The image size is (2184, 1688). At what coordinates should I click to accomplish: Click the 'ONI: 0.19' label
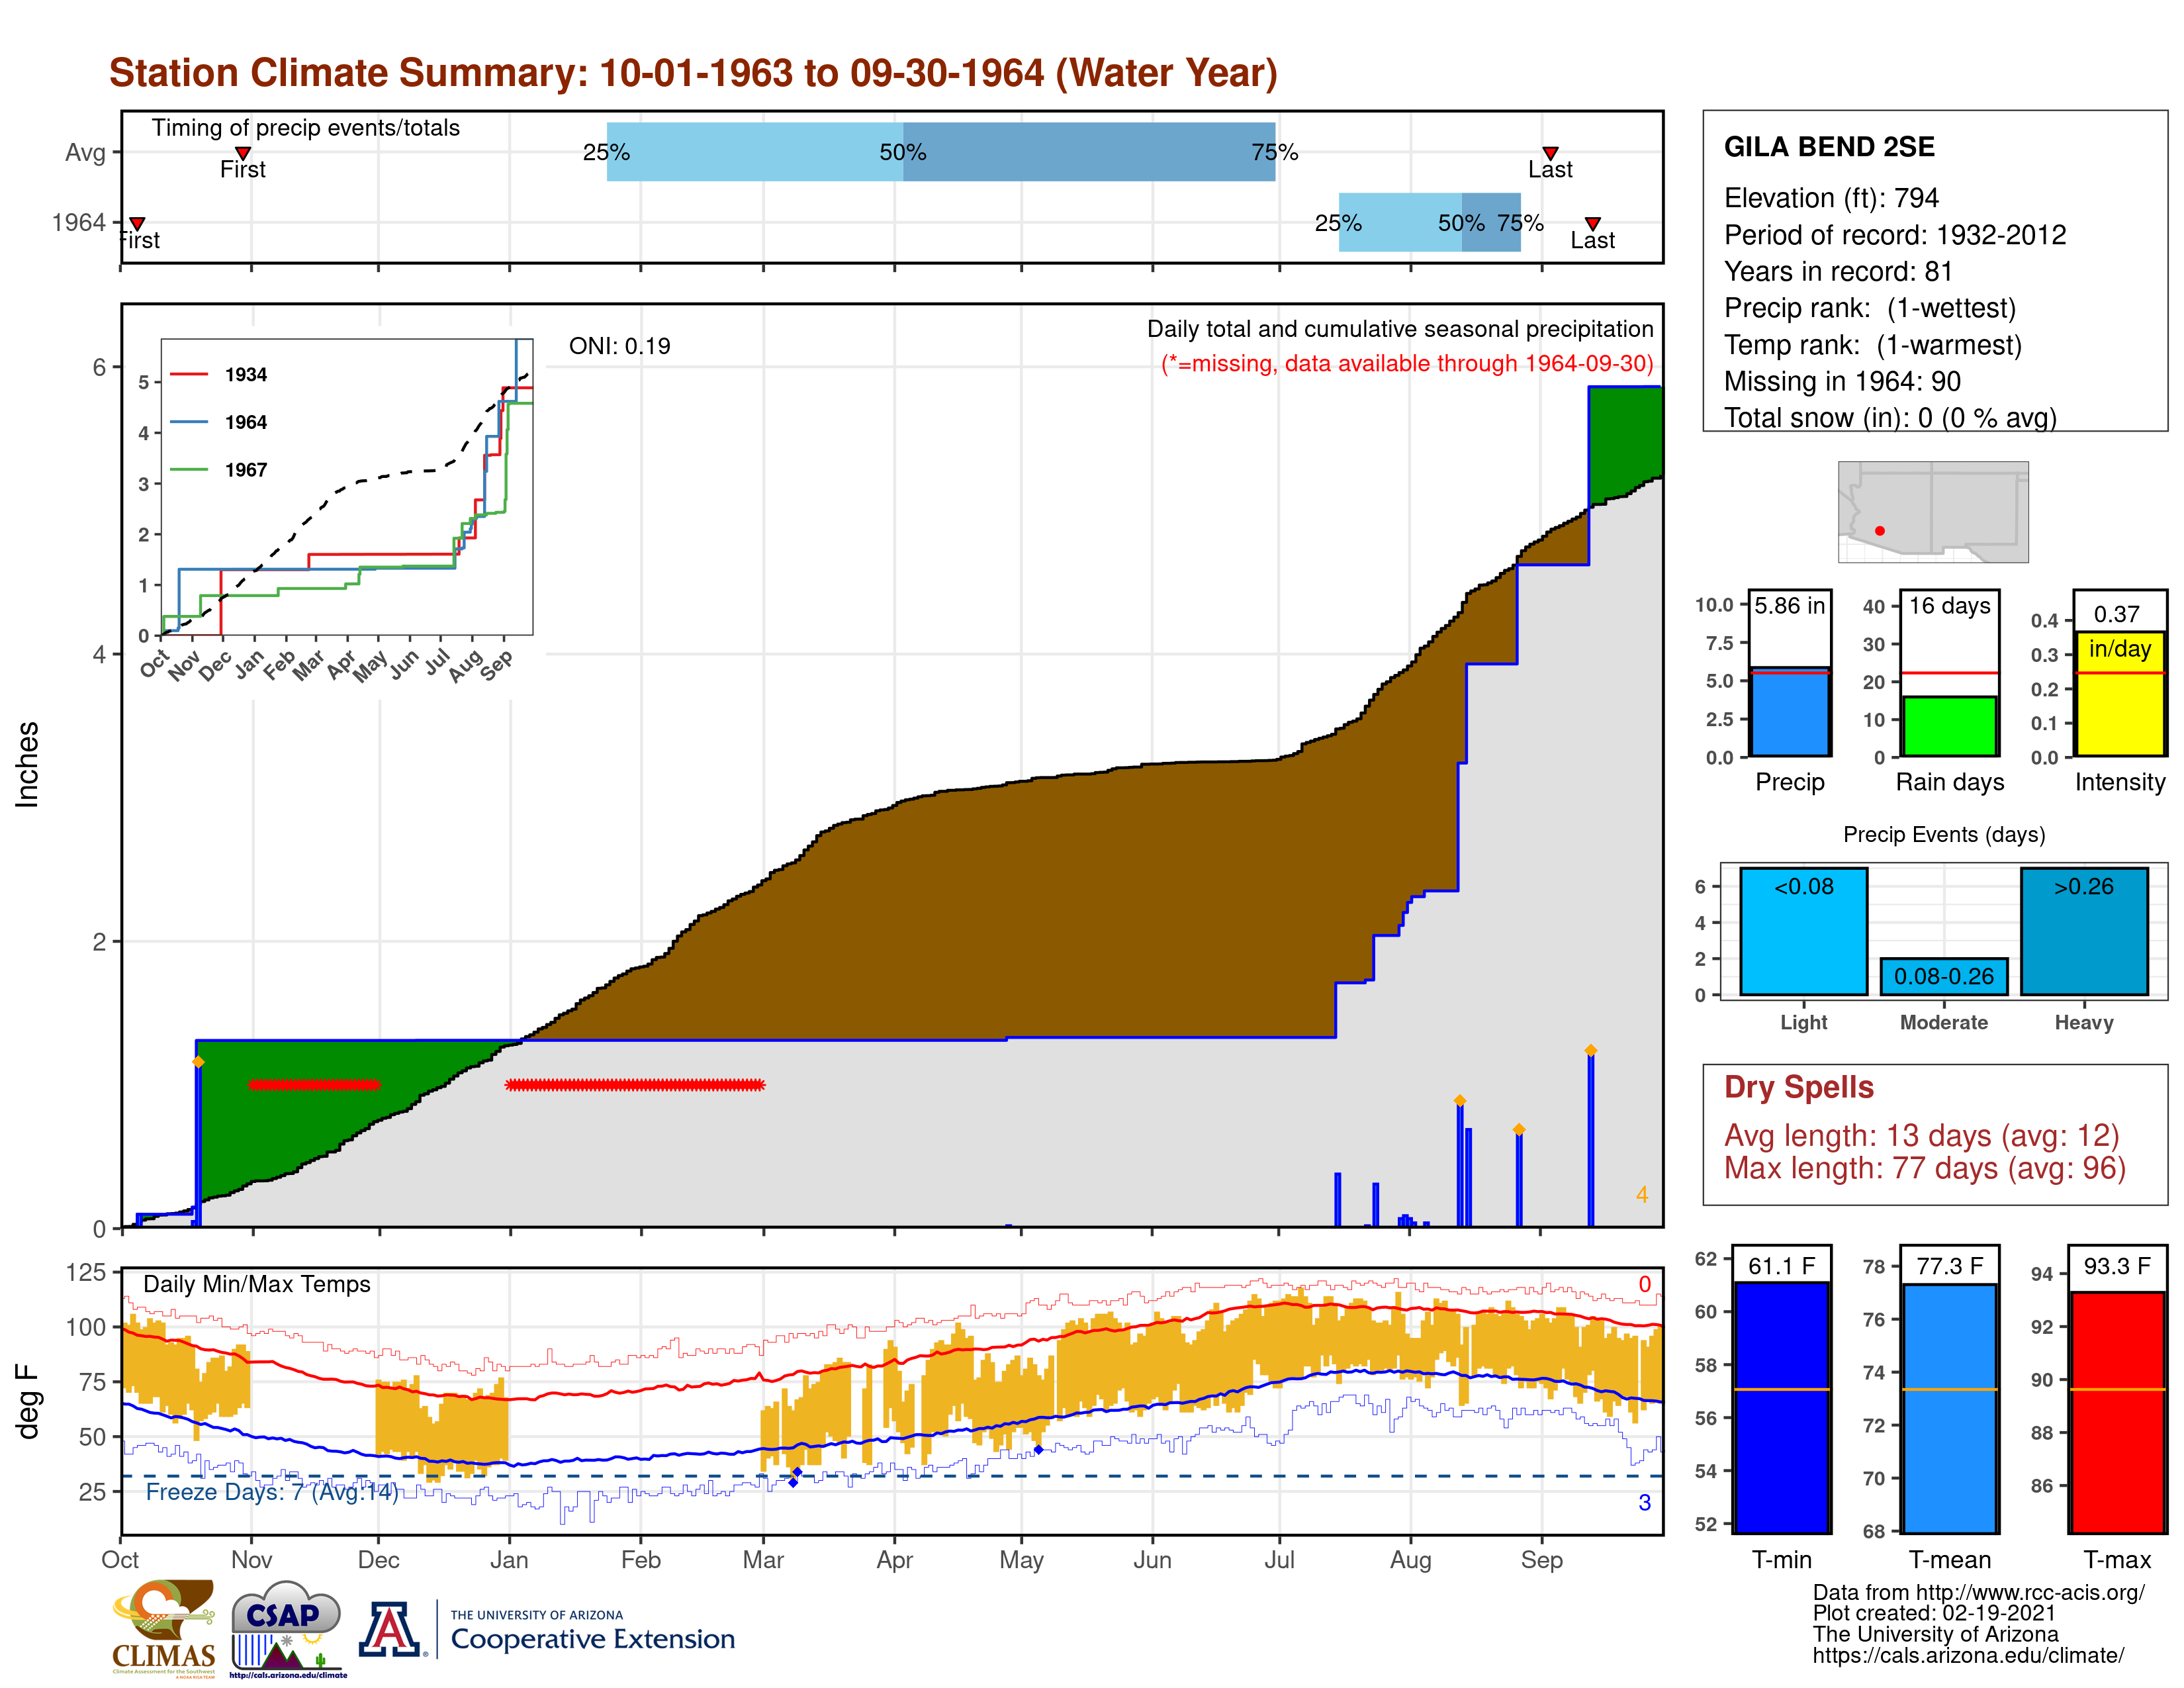pos(620,346)
